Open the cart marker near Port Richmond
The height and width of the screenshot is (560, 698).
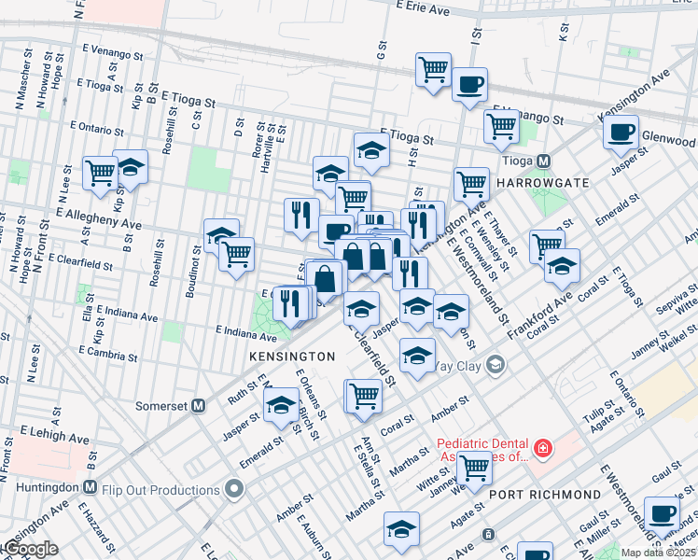point(475,469)
